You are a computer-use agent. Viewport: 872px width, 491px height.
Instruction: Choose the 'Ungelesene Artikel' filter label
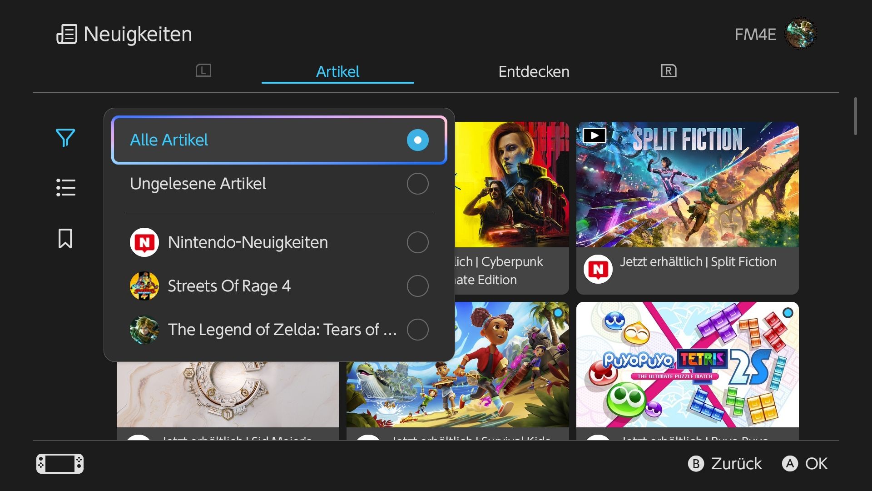[x=198, y=184]
